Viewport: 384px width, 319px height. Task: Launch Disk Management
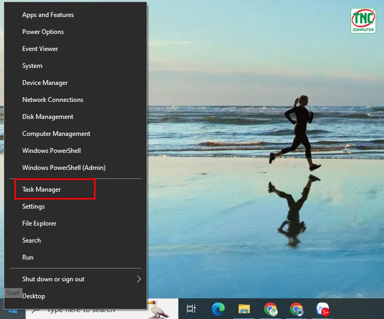click(75, 117)
